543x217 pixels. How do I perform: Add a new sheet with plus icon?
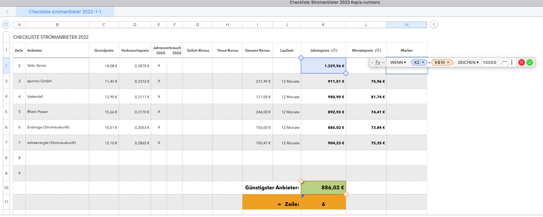click(7, 12)
